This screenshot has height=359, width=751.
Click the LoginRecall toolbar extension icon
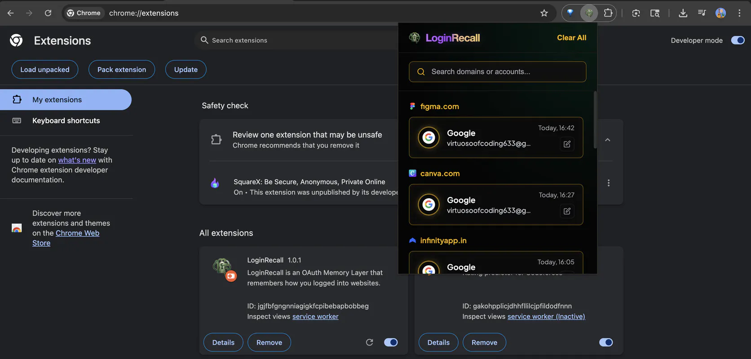[589, 13]
